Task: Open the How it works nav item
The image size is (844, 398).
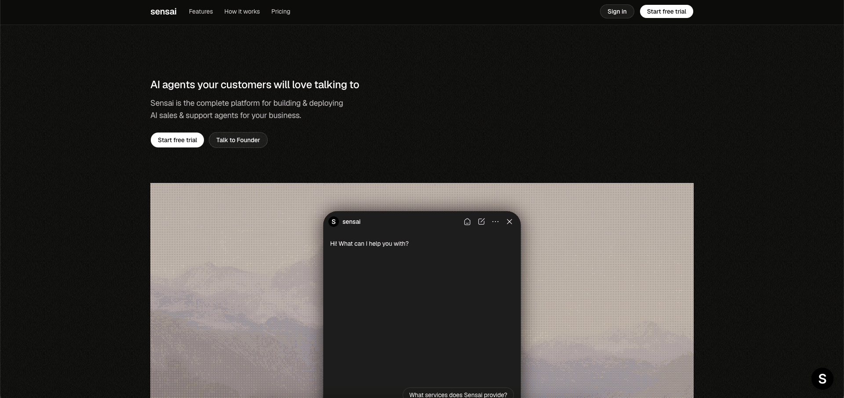Action: tap(242, 11)
